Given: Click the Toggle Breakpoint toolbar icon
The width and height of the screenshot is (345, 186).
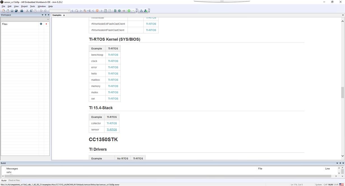Looking at the screenshot, I should click(124, 11).
